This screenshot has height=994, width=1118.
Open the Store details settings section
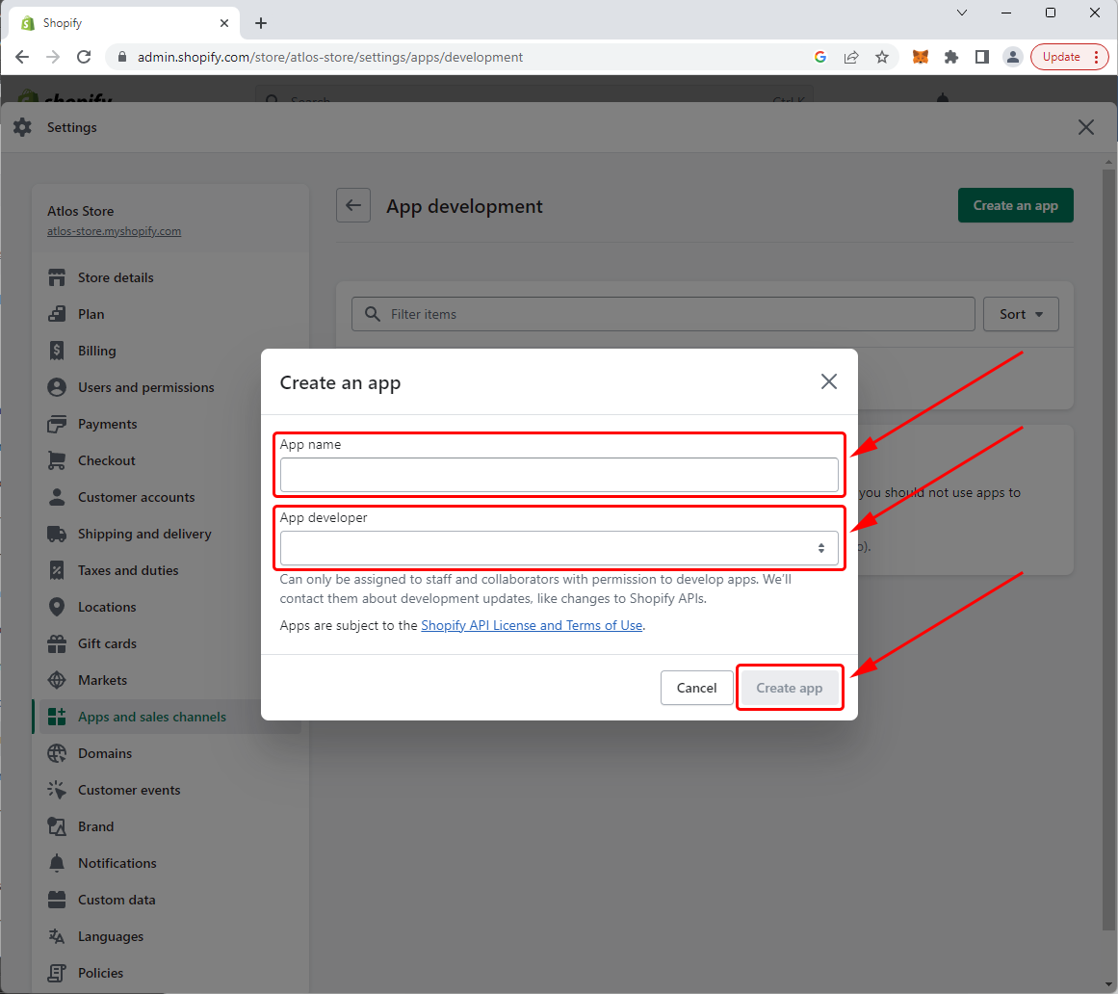[116, 277]
